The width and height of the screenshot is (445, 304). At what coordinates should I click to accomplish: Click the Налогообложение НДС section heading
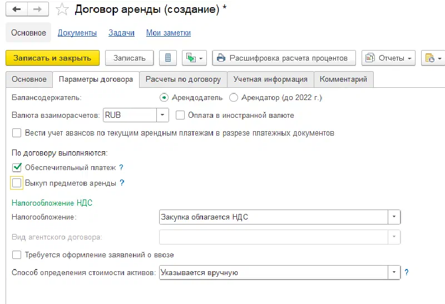pos(52,203)
